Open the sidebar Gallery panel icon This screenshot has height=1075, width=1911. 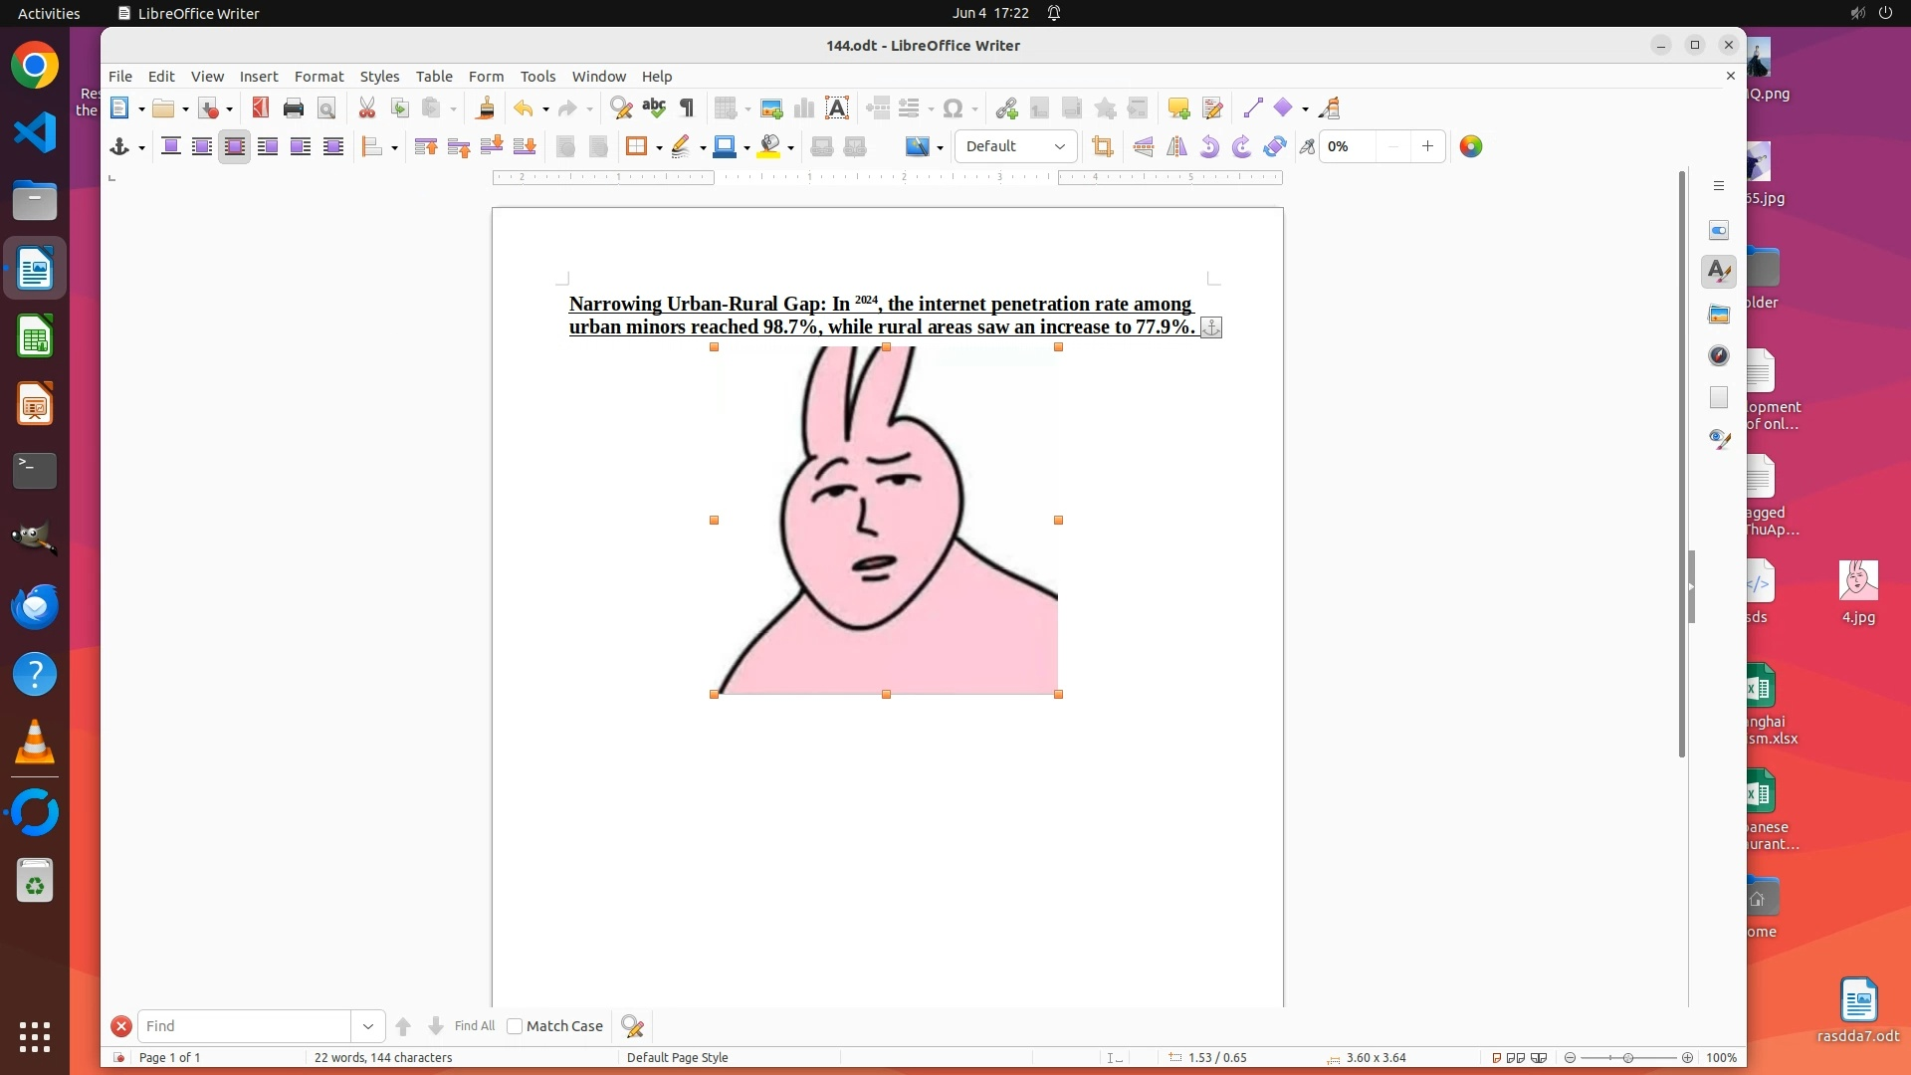[1719, 315]
